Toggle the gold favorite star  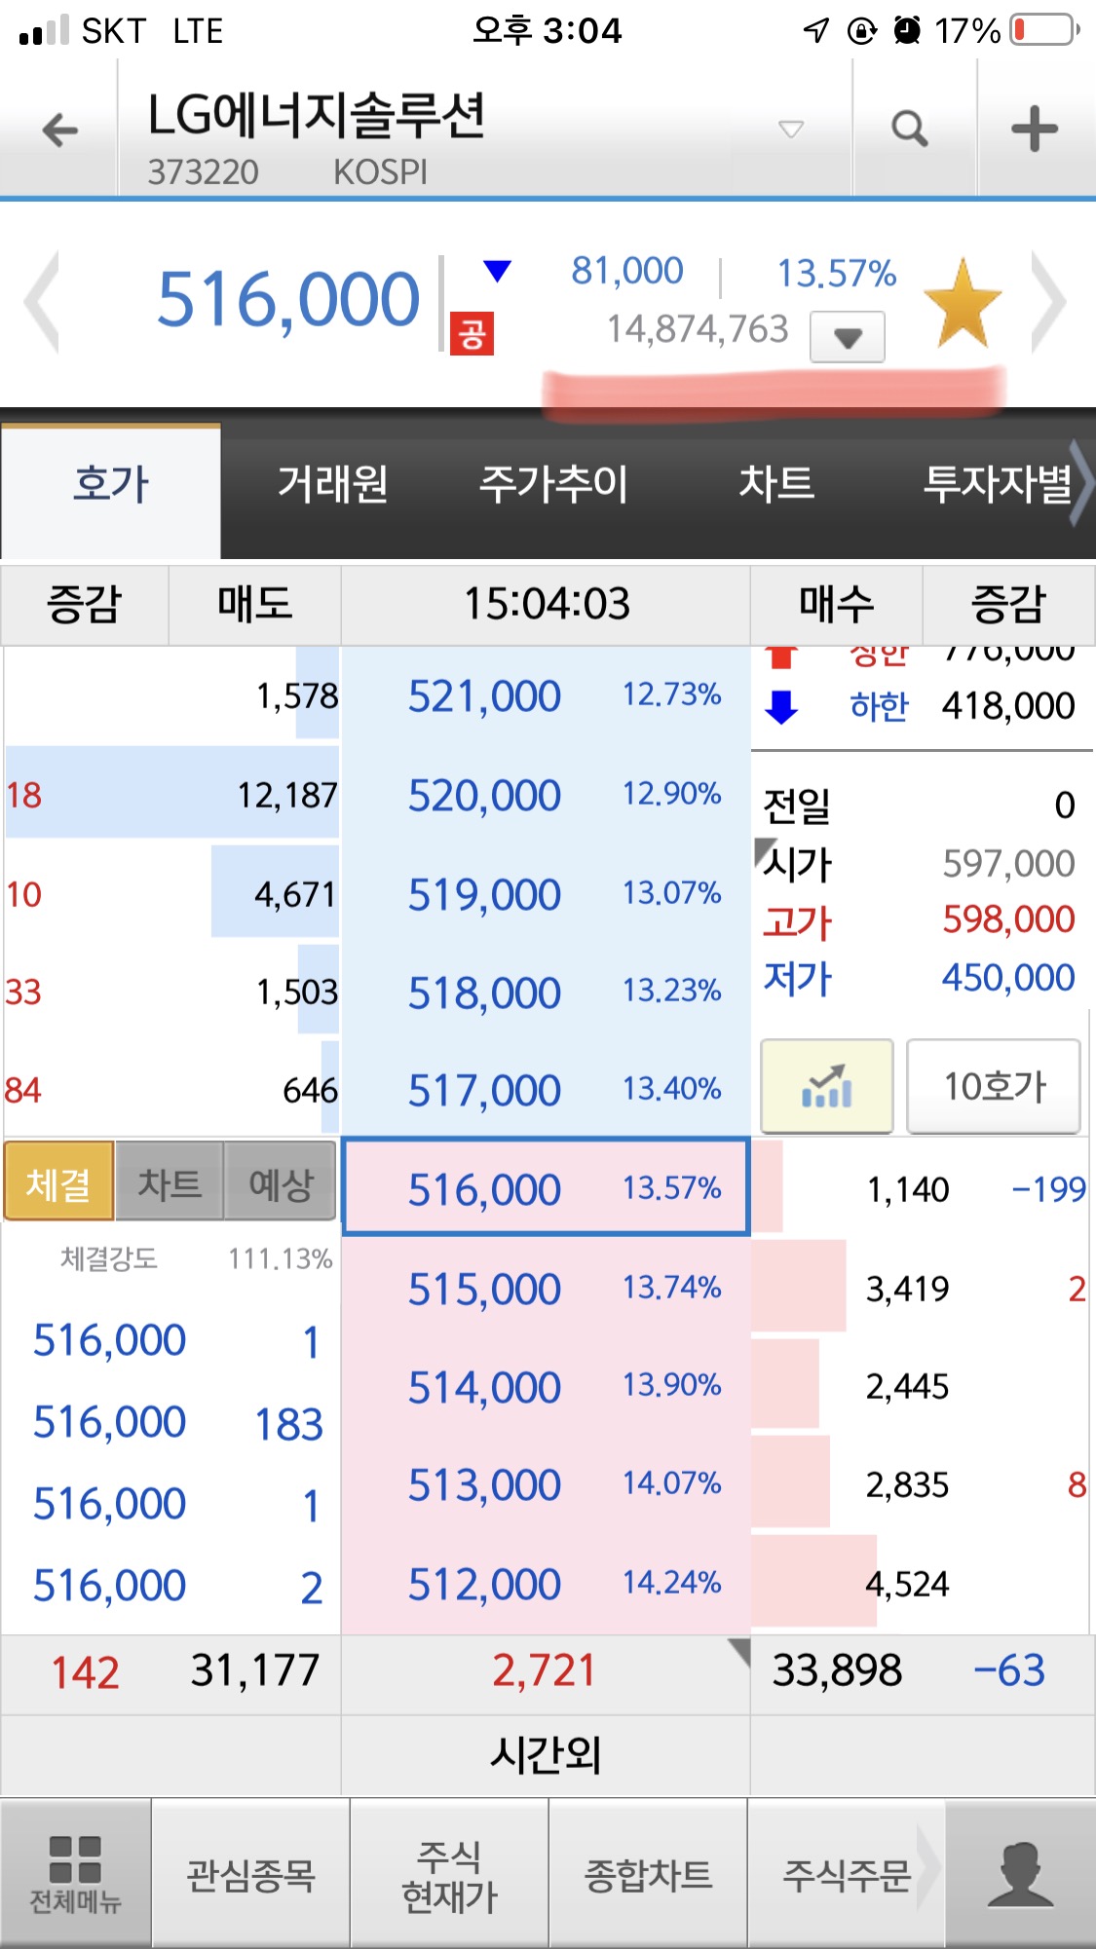(x=963, y=304)
